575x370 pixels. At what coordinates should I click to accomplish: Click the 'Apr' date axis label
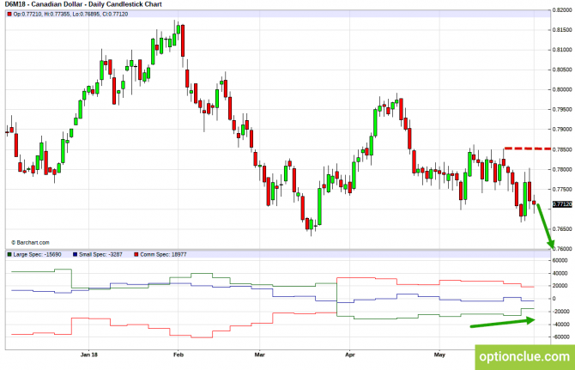point(350,355)
